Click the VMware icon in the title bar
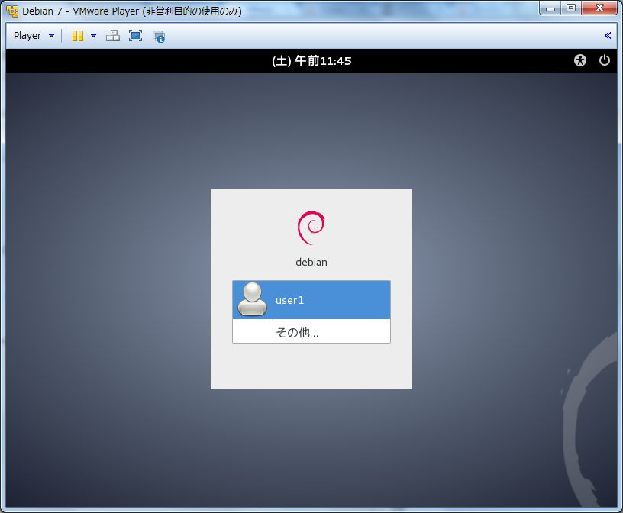 point(12,11)
